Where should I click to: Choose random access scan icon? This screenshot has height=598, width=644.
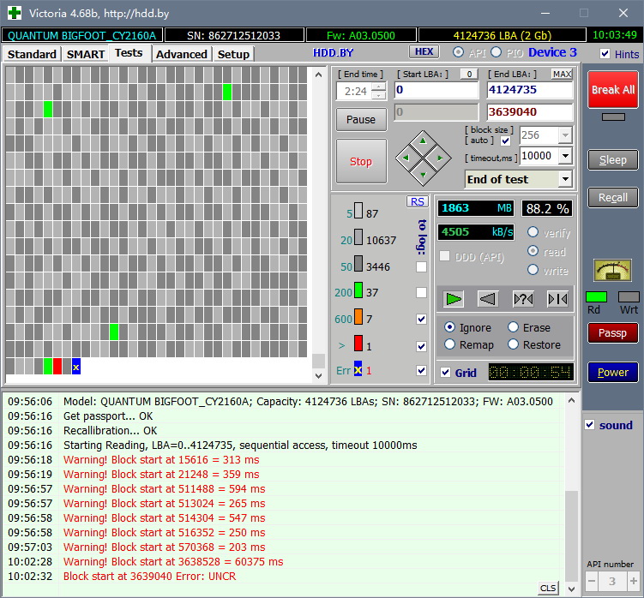click(x=522, y=299)
